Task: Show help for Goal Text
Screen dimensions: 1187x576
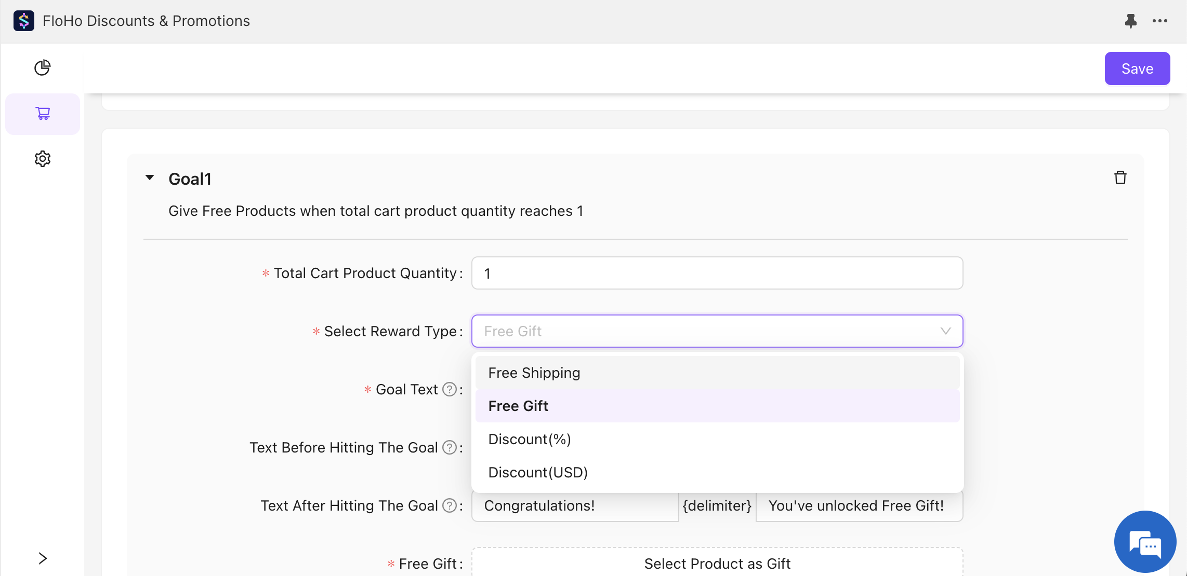Action: pos(449,389)
